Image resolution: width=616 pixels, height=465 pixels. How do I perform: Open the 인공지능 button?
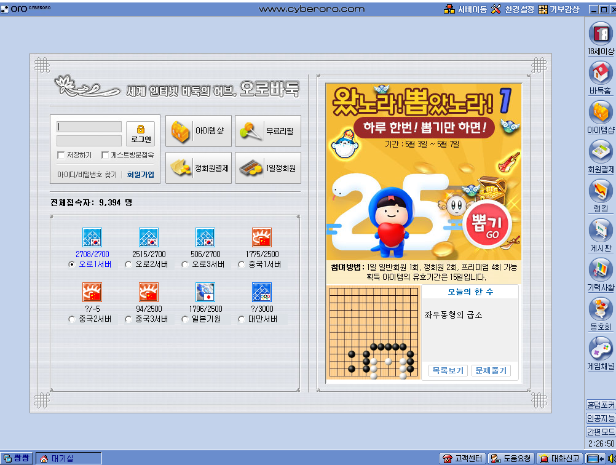(601, 418)
